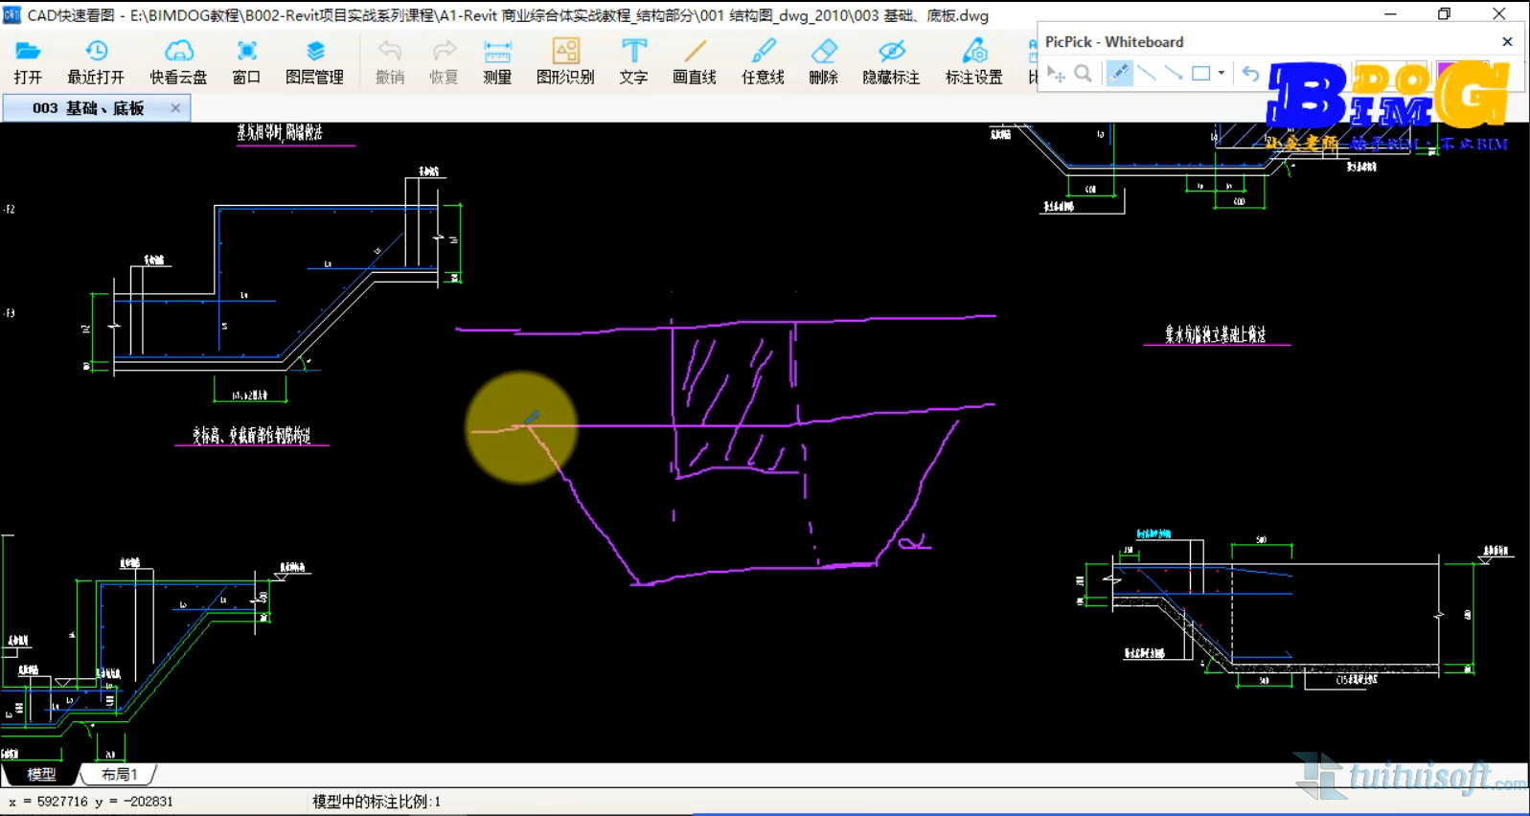Select the 画直线 draw line tool
The width and height of the screenshot is (1530, 816).
tap(695, 61)
